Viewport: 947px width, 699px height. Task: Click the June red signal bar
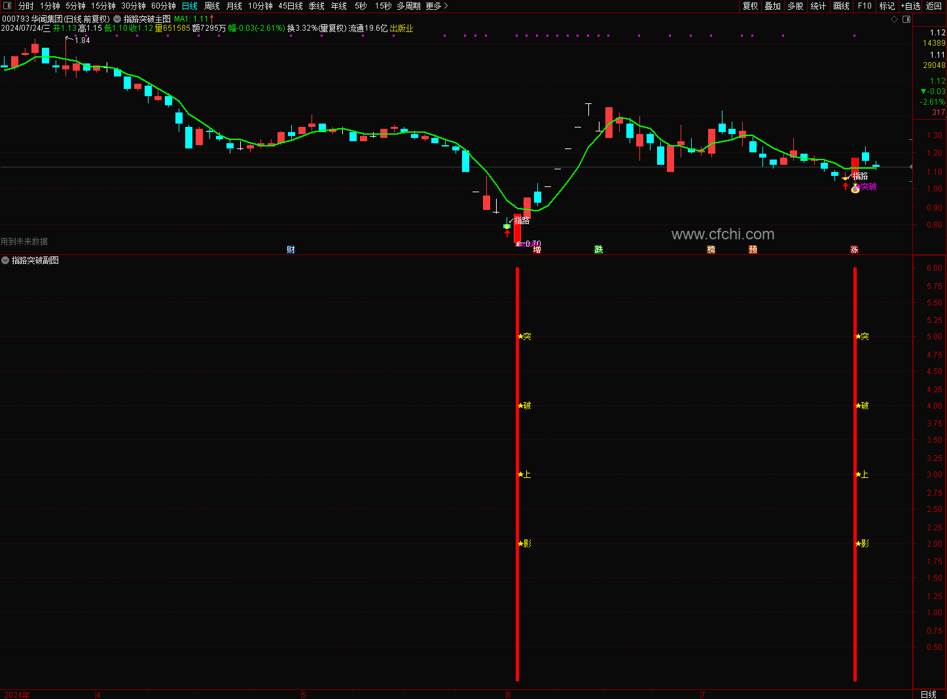tap(517, 474)
